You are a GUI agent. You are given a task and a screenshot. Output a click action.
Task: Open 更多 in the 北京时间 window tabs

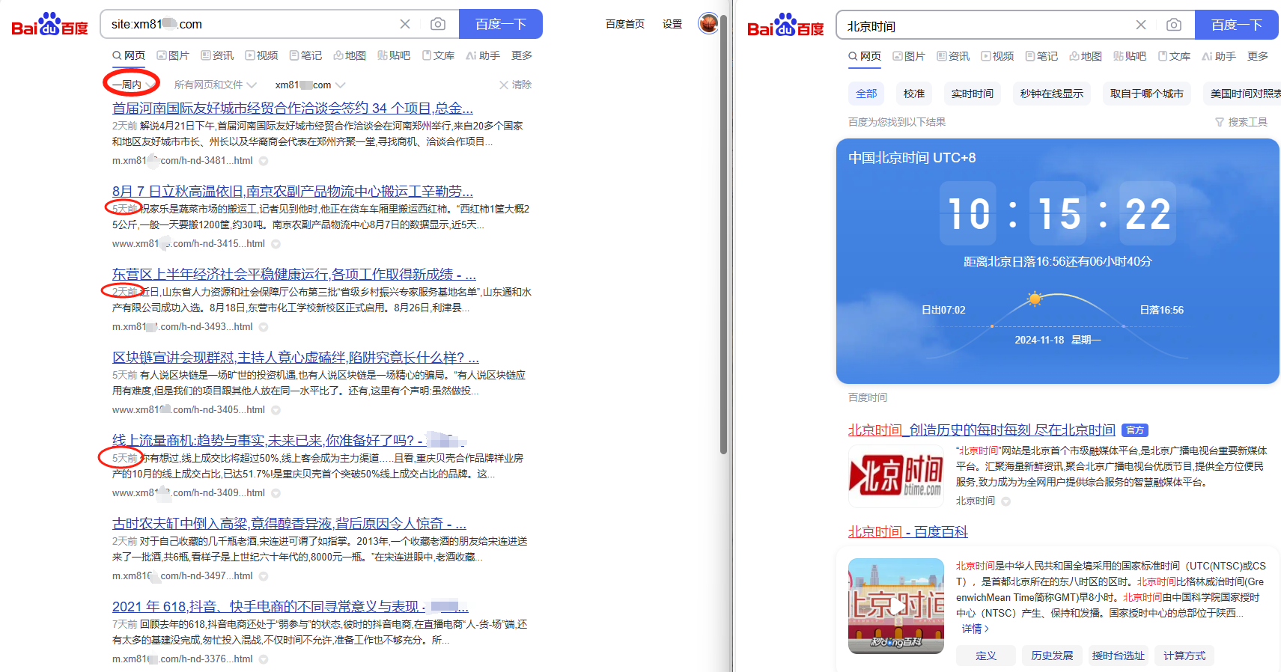point(1258,56)
